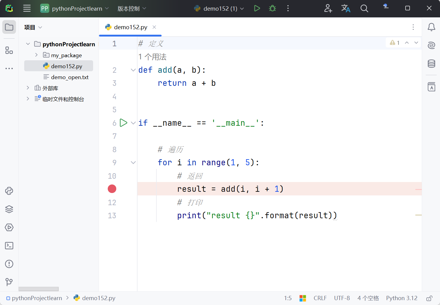Click the UTF-8 encoding widget
This screenshot has height=305, width=440.
coord(342,298)
